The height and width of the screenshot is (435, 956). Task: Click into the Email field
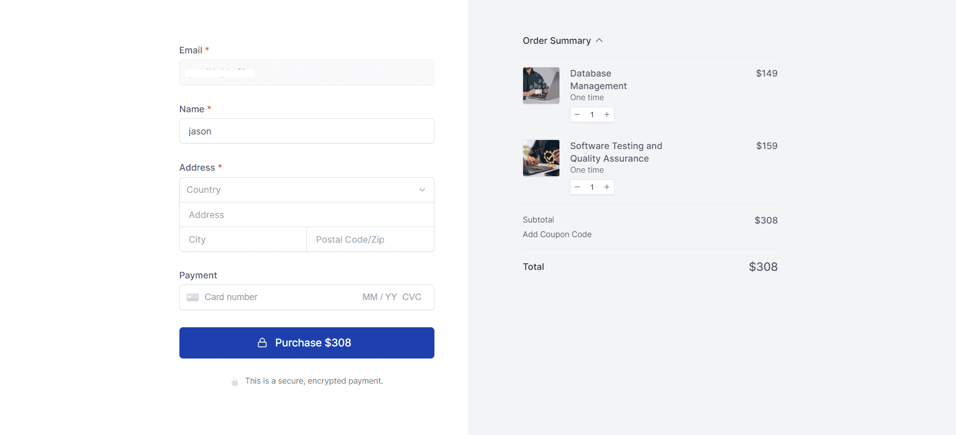[x=306, y=72]
